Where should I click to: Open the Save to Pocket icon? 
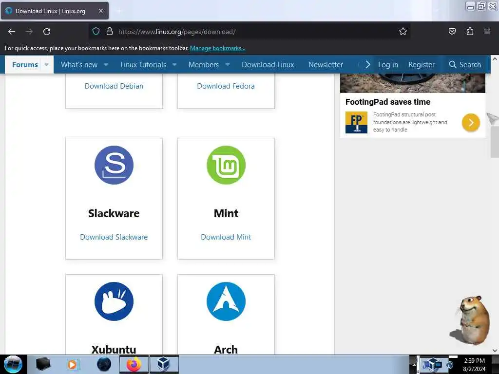coord(452,32)
